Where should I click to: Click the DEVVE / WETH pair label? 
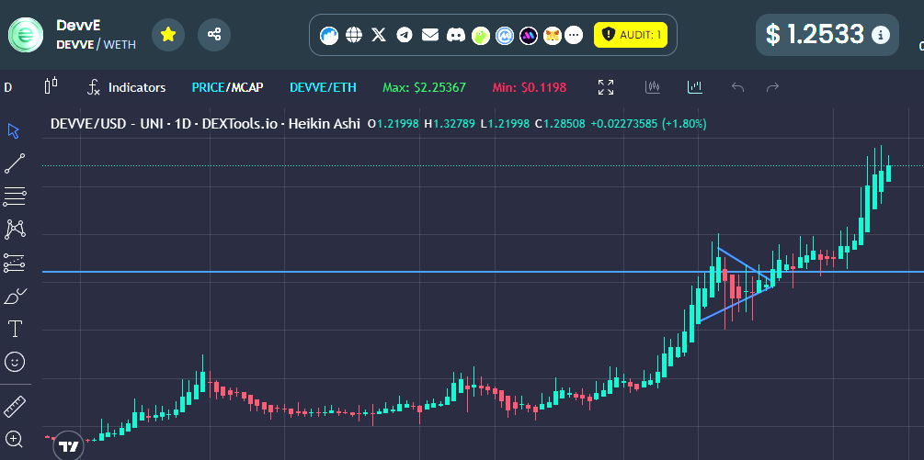[96, 44]
